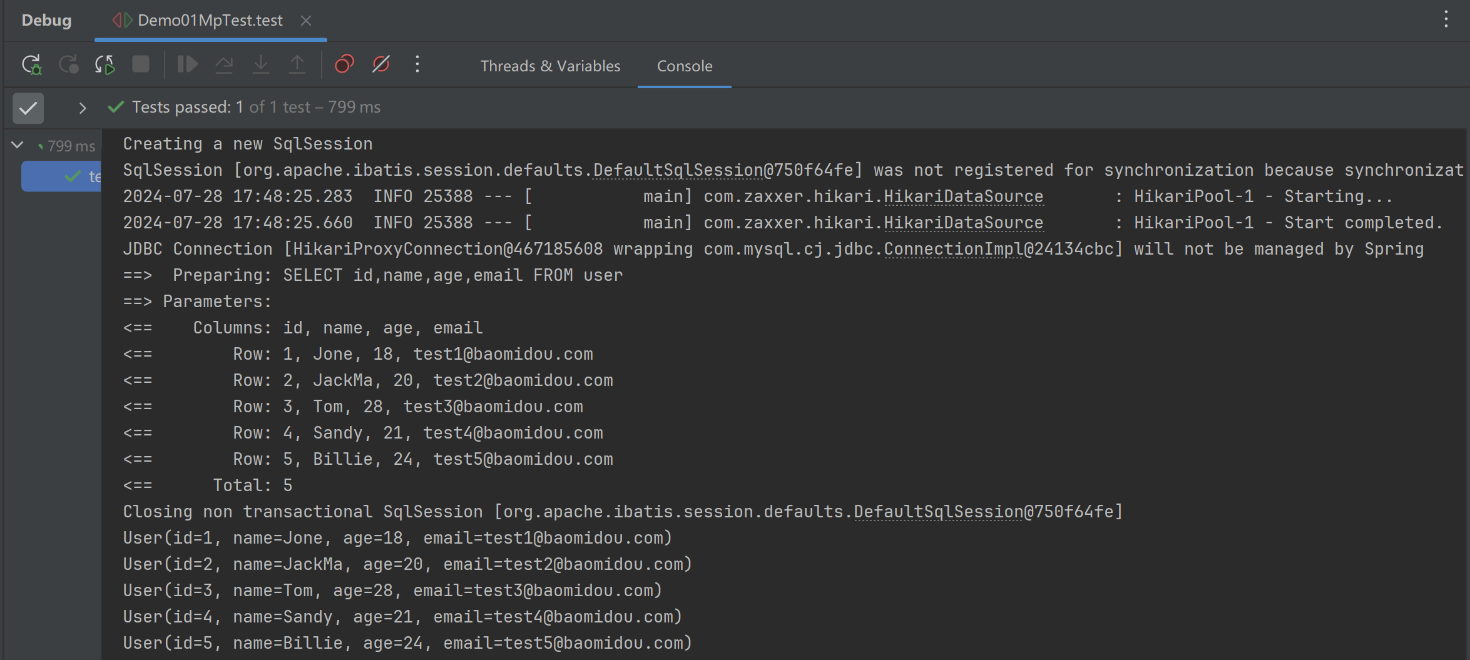Click Row: 4, Sandy, 21 line
1470x660 pixels.
pos(363,433)
